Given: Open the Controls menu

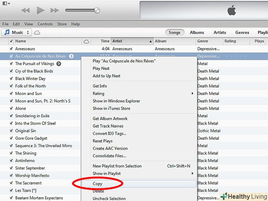Looking at the screenshot, I should coord(45,24).
